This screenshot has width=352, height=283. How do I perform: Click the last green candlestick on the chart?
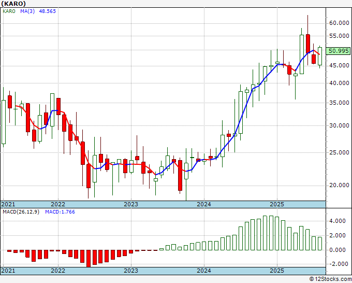click(320, 56)
